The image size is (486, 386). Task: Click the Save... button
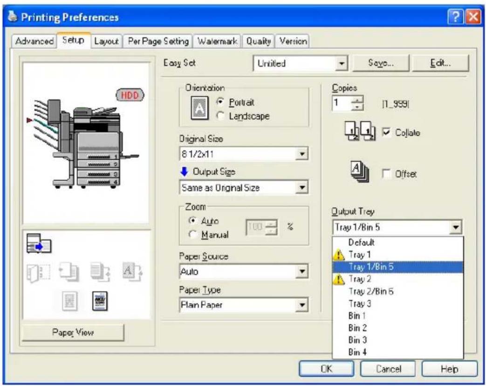381,63
